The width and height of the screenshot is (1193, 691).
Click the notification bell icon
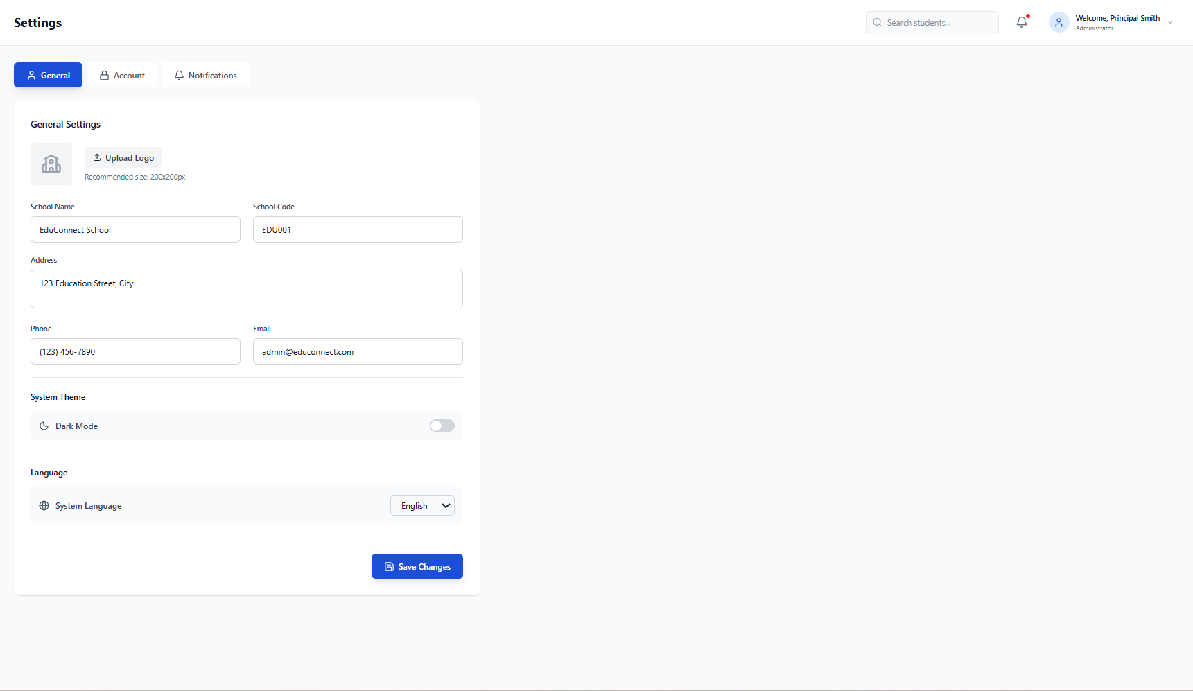click(1022, 22)
